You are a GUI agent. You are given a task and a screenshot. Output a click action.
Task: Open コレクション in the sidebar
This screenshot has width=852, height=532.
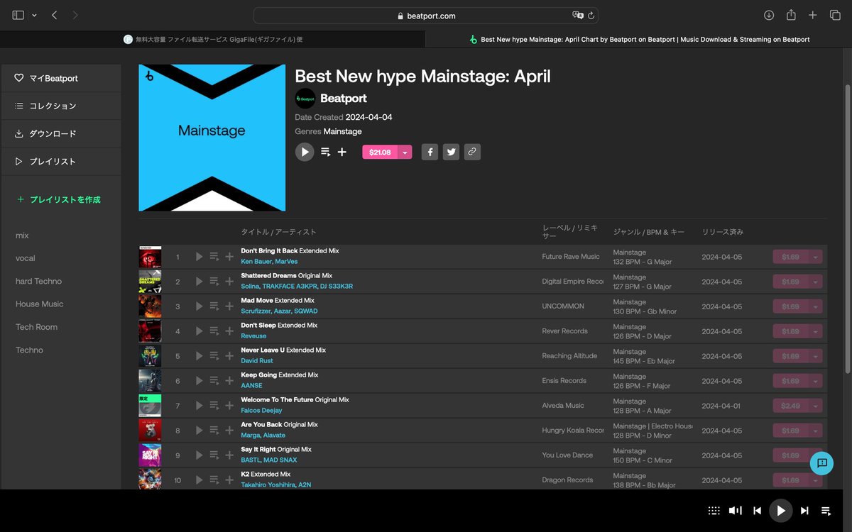61,106
